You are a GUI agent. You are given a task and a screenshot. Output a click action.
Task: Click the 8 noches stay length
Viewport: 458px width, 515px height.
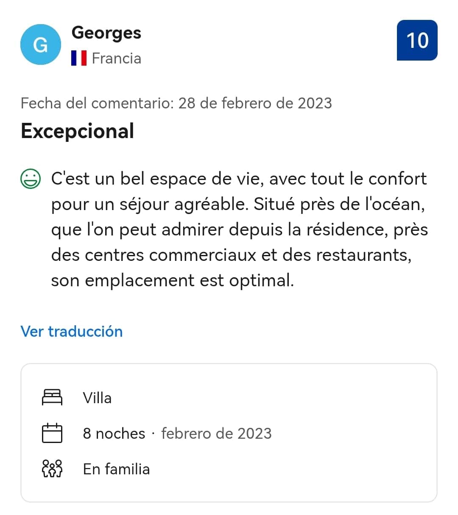114,433
